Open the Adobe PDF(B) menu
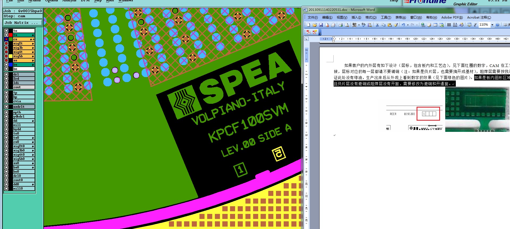 452,17
